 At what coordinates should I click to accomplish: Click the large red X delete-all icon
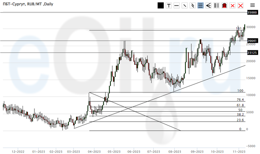(240, 5)
